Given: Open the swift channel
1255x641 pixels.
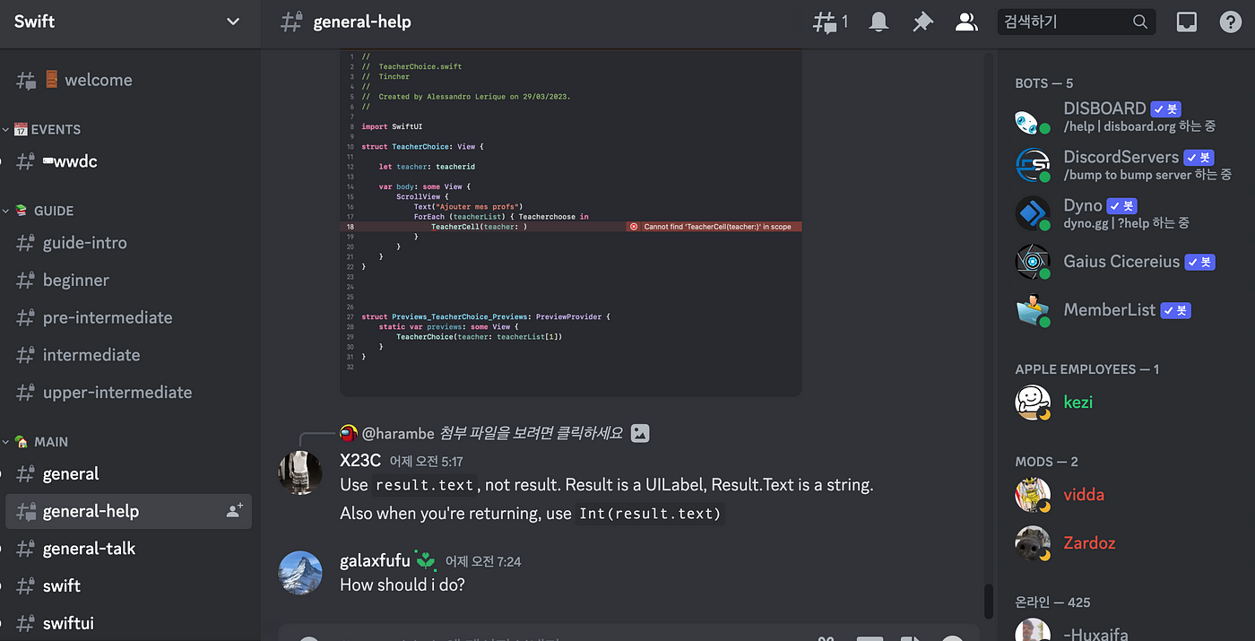Looking at the screenshot, I should (x=128, y=586).
